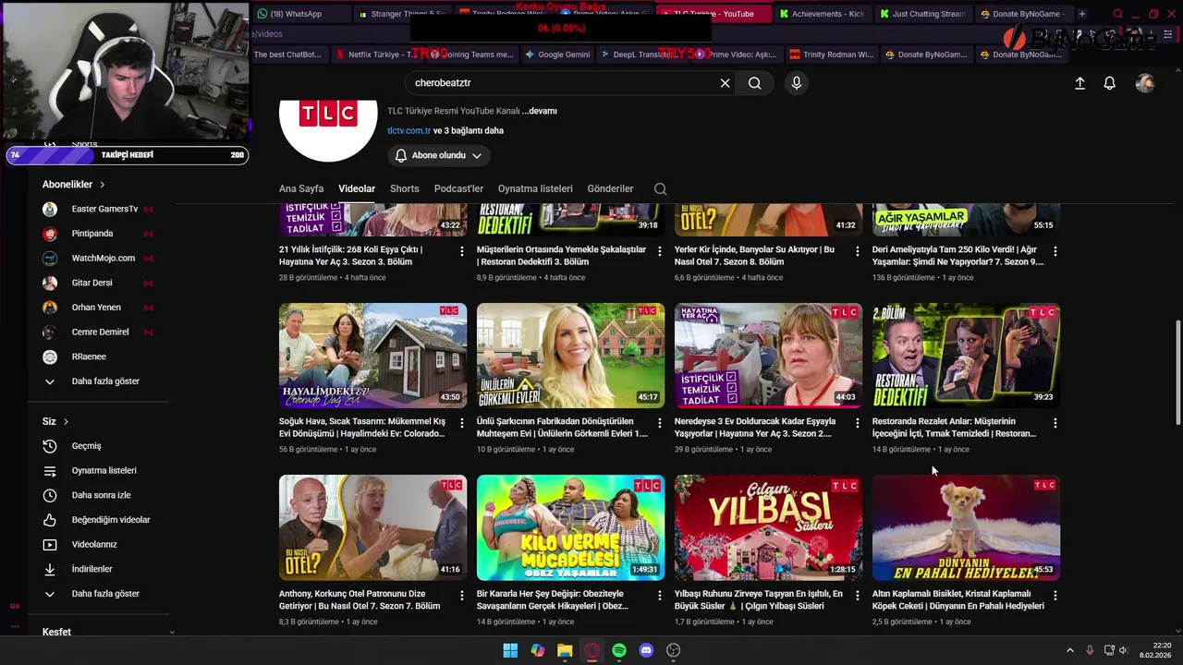Open Spotify from the Windows taskbar
The width and height of the screenshot is (1183, 665).
619,650
